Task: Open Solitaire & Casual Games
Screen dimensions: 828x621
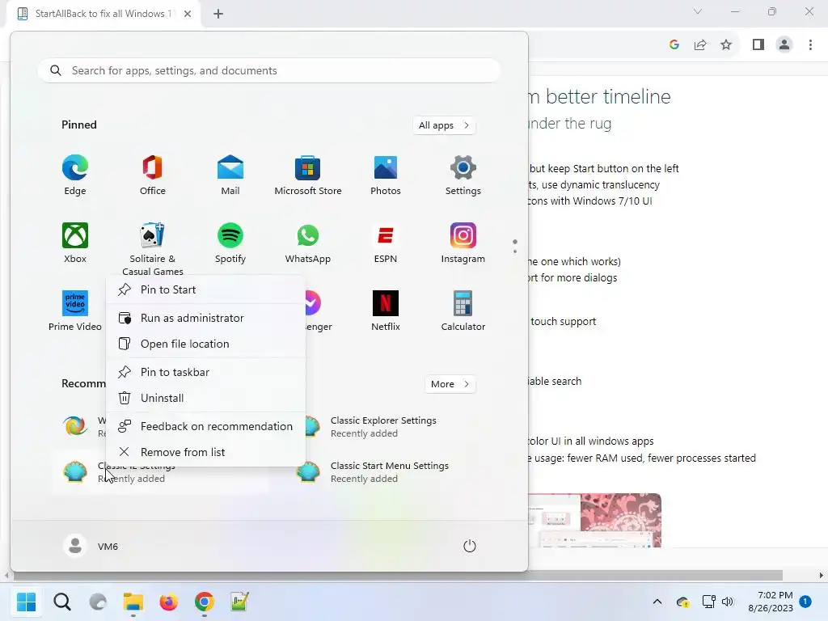Action: click(152, 249)
